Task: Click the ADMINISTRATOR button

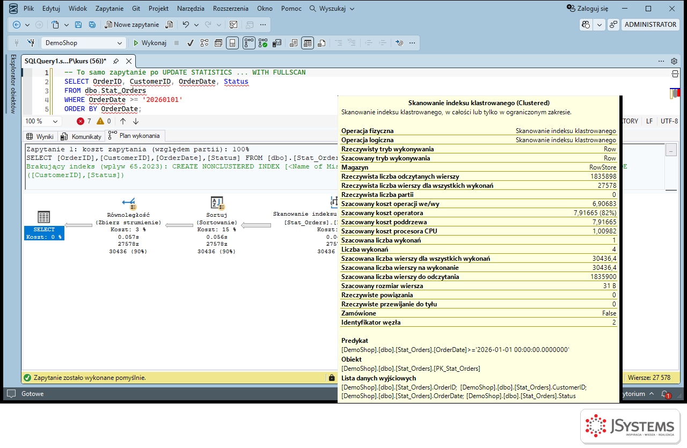Action: click(651, 25)
